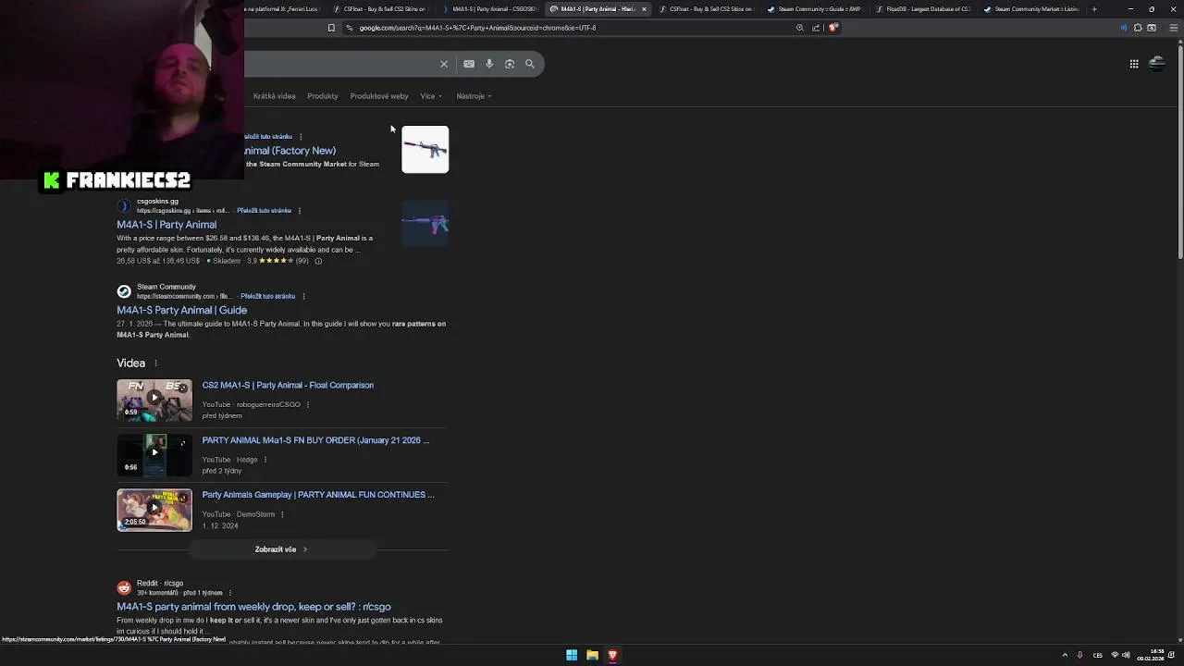
Task: Translate the Steam Community page
Action: click(268, 296)
